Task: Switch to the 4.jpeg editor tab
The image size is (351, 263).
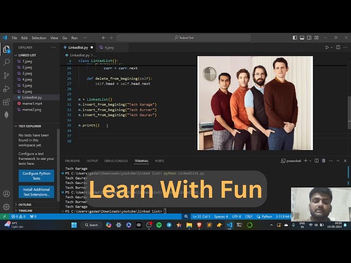Action: click(109, 48)
